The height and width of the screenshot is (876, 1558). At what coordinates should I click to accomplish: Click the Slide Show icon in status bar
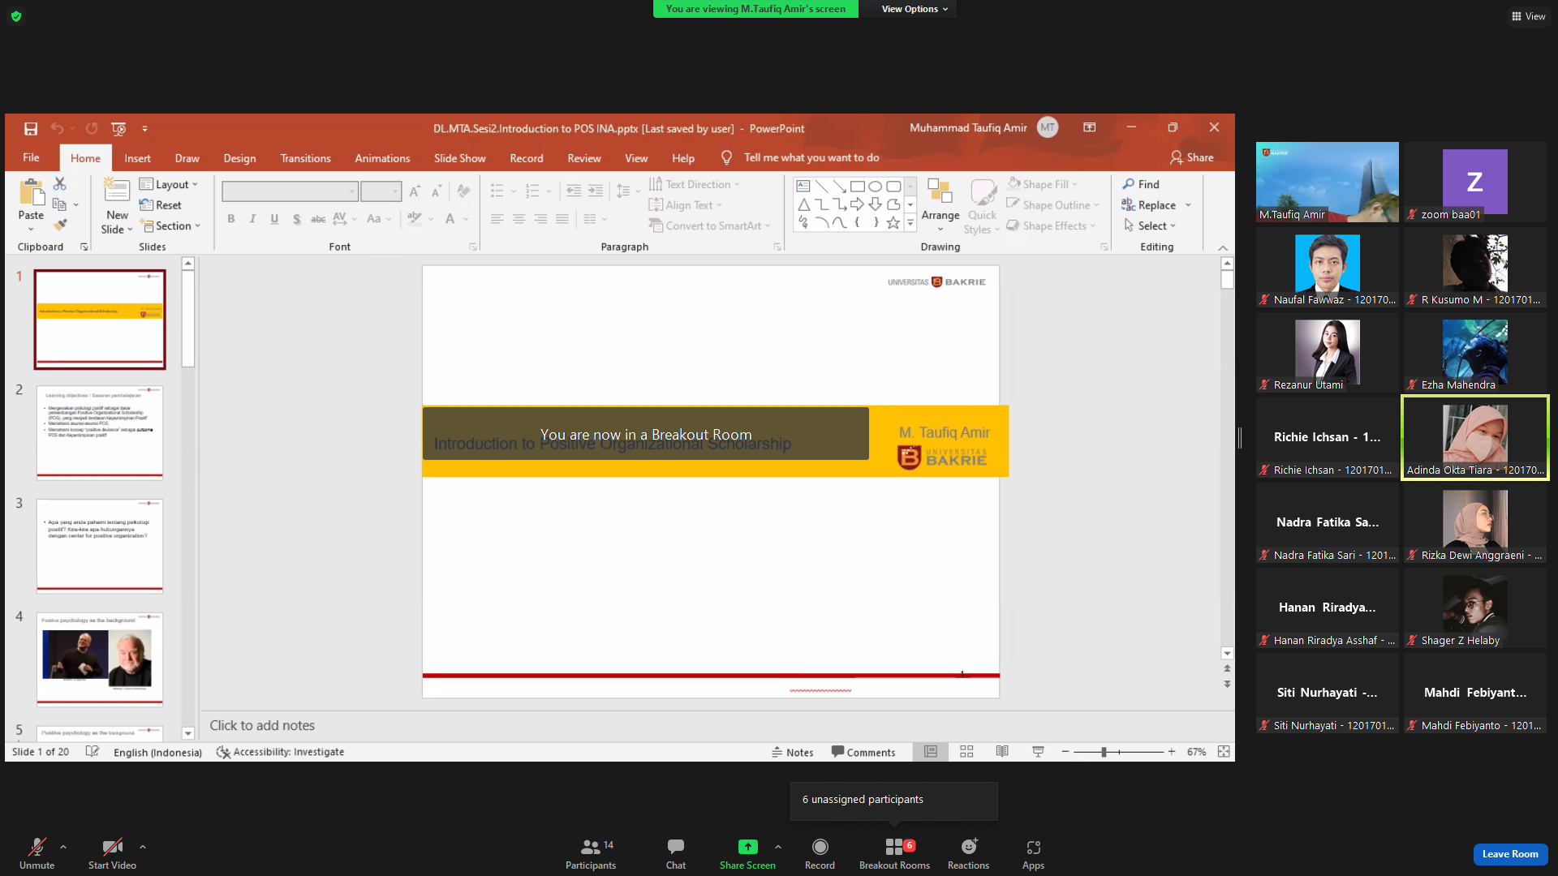click(1038, 752)
